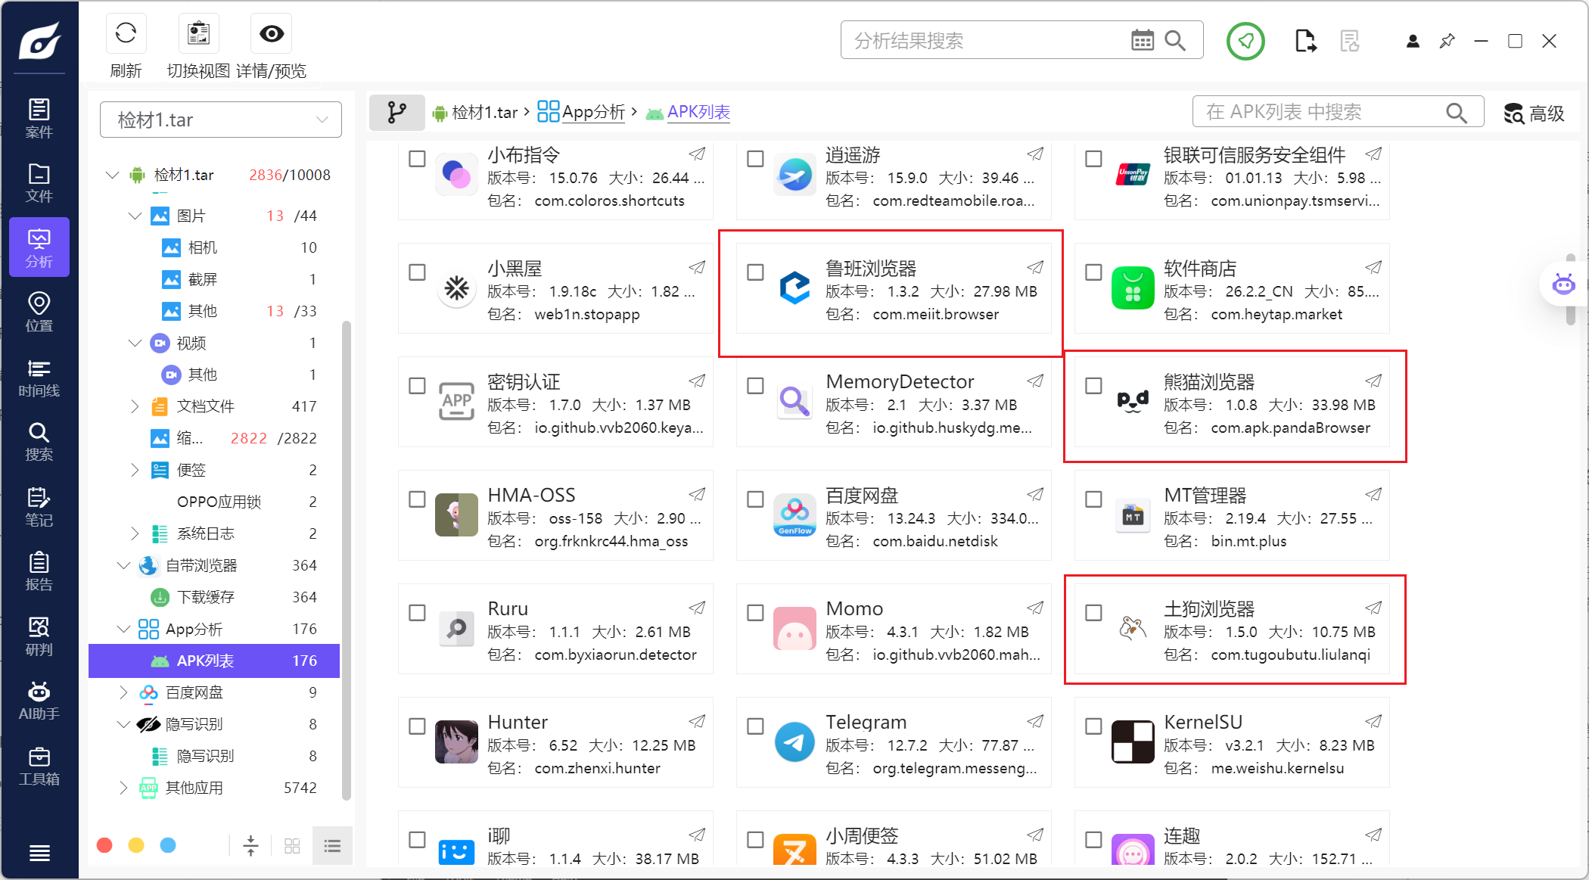The image size is (1589, 880).
Task: Open the 文件 file sidebar icon
Action: [39, 183]
